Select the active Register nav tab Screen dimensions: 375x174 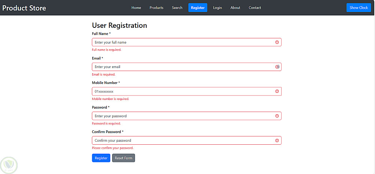(x=198, y=8)
